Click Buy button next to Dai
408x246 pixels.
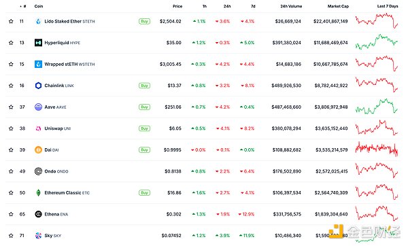coord(144,150)
